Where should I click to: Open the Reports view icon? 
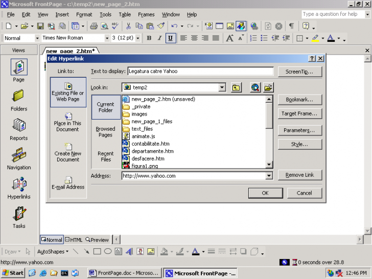19,129
